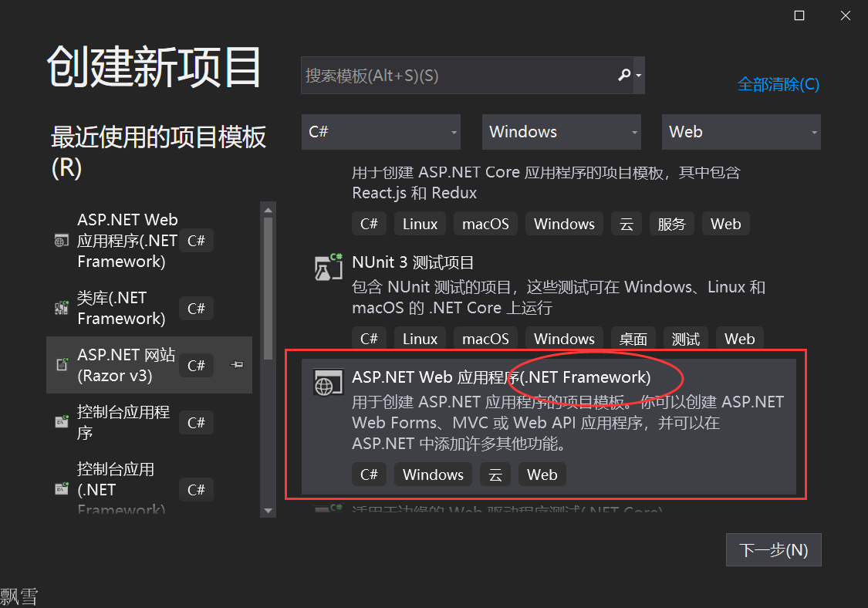Maximize the 创建新项目 dialog window
Image resolution: width=868 pixels, height=608 pixels.
pyautogui.click(x=799, y=15)
